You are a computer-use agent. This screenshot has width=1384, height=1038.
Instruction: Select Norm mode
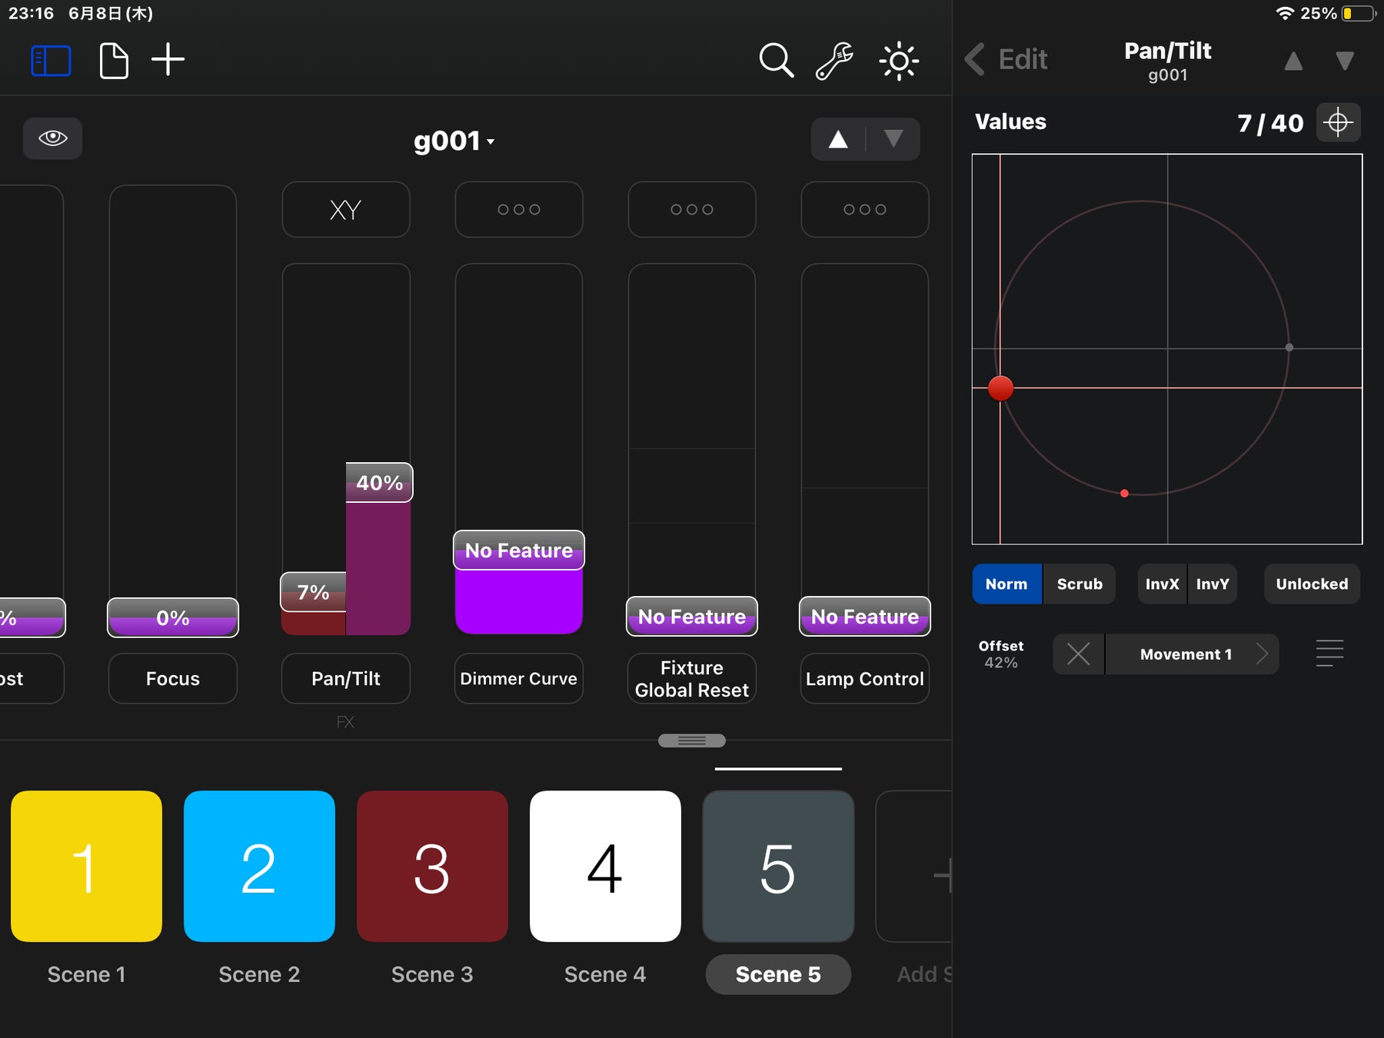1006,584
